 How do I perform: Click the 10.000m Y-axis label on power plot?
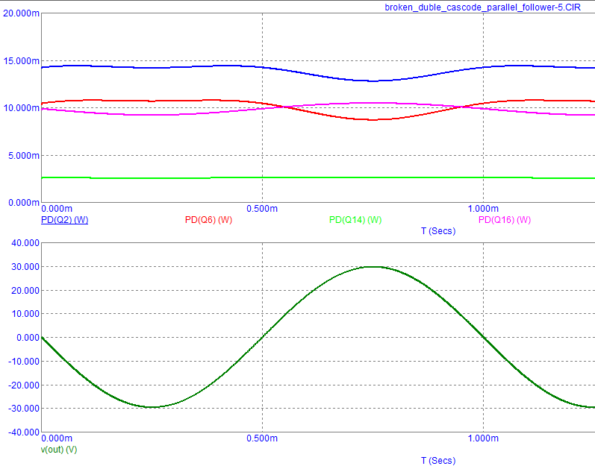[21, 108]
